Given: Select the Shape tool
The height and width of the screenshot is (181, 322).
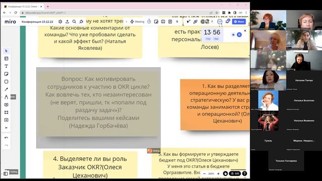Looking at the screenshot, I should (6, 81).
